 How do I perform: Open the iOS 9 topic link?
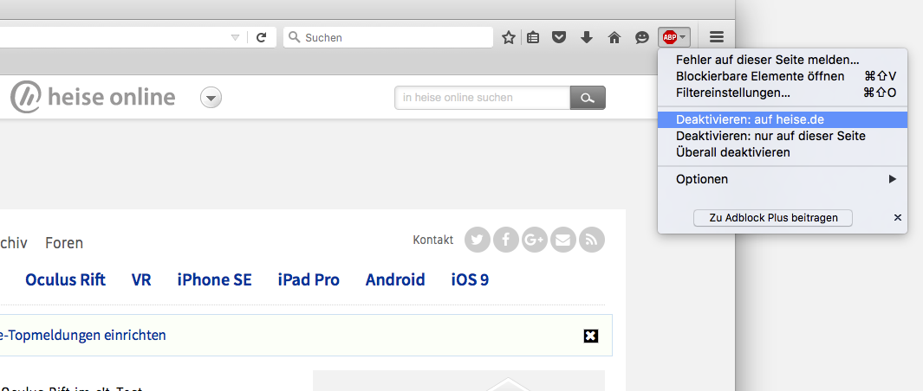coord(470,280)
